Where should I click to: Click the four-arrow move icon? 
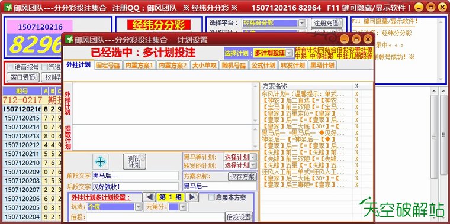(x=101, y=161)
